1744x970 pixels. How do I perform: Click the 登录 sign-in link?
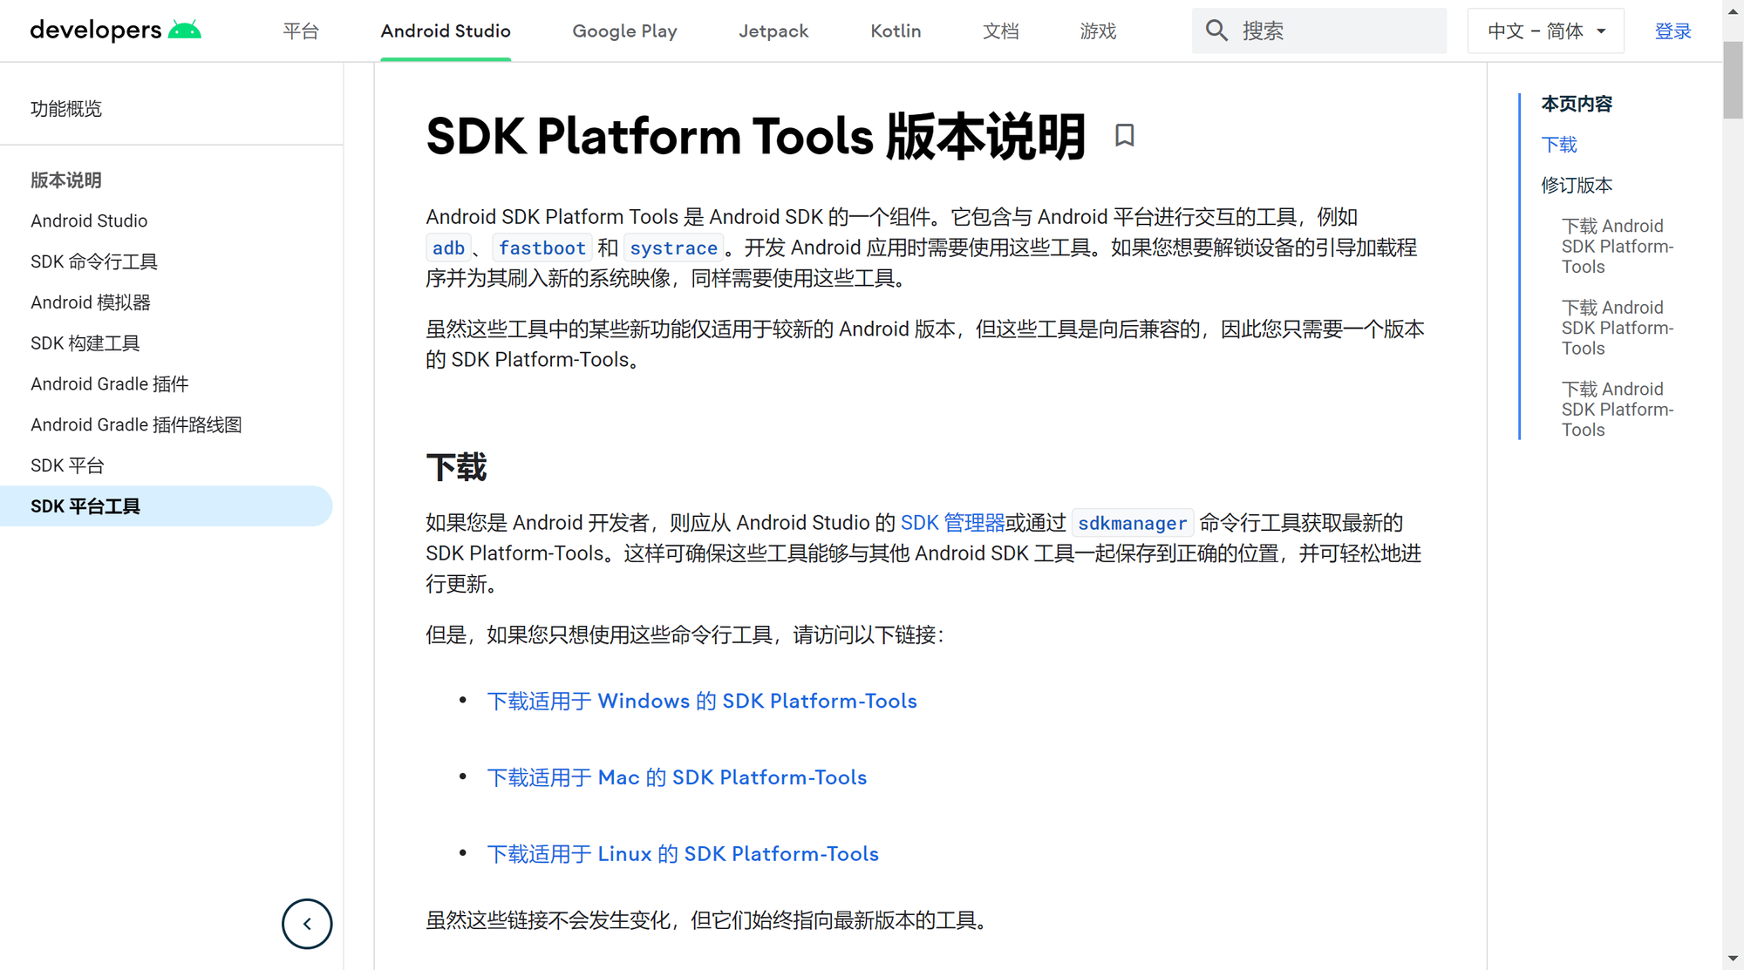(1672, 31)
